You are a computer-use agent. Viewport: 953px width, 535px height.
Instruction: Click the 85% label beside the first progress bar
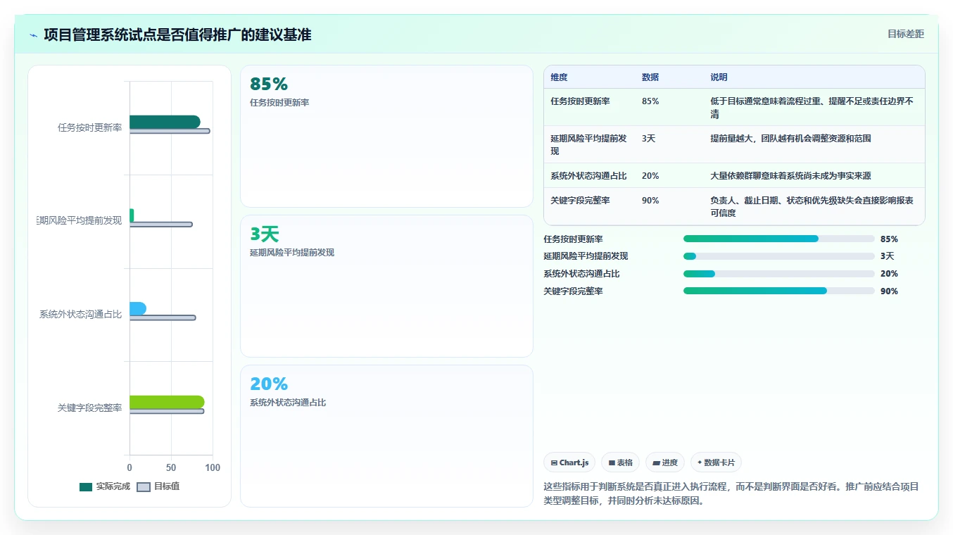click(889, 239)
